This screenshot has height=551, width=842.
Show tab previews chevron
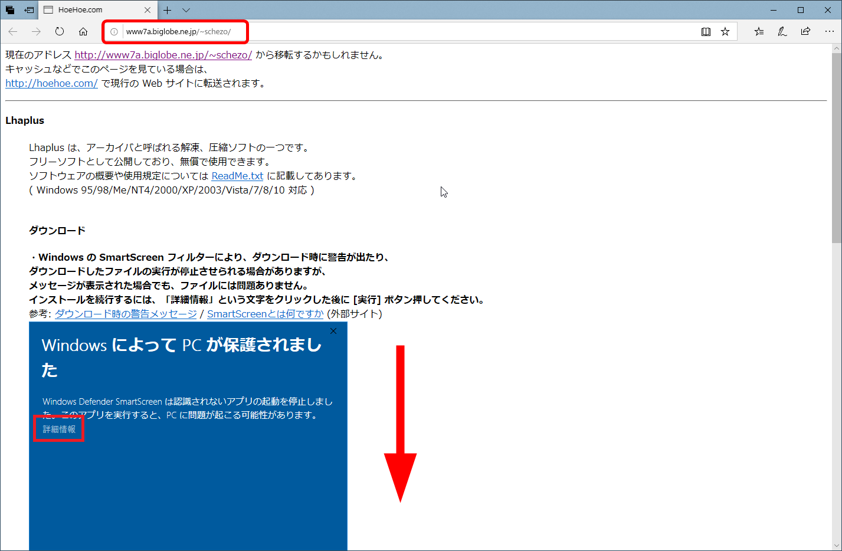tap(186, 10)
